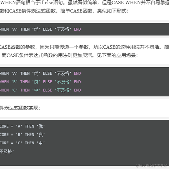Click '中' in the CORE = 'C' line
This screenshot has width=169, height=169.
pyautogui.click(x=41, y=143)
